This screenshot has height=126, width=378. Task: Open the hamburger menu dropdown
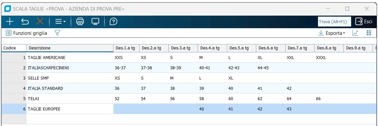[x=60, y=22]
